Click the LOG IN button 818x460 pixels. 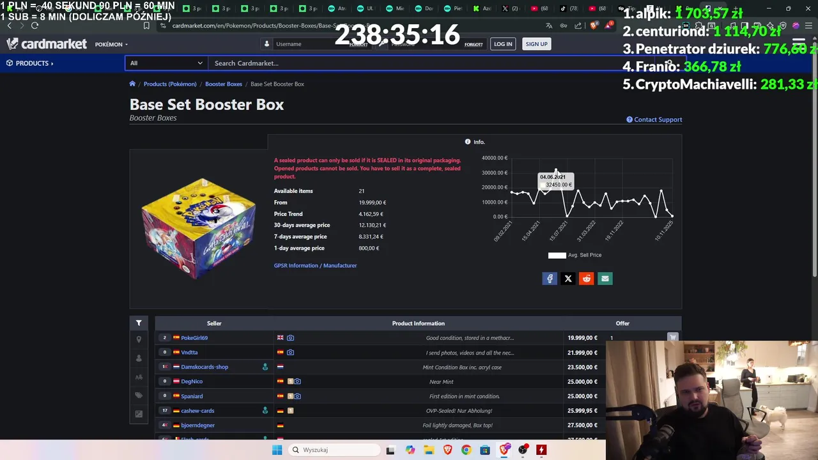pos(503,44)
